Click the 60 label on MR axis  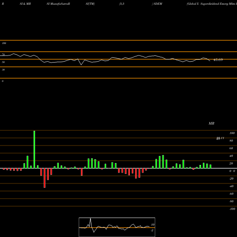pos(231,148)
